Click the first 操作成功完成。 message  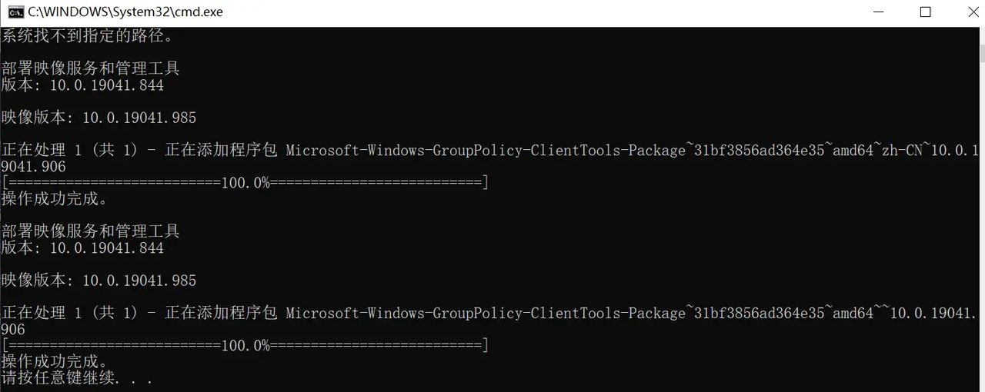pyautogui.click(x=55, y=199)
